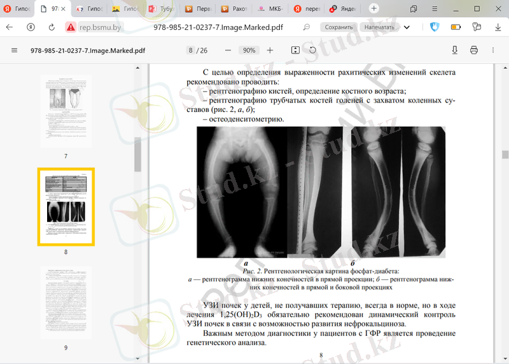Open browser downloads arrow icon
The image size is (509, 364).
pos(497,27)
